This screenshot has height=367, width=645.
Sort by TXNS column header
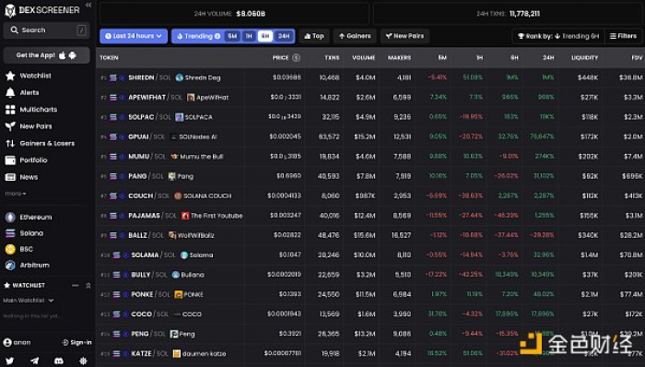click(332, 57)
